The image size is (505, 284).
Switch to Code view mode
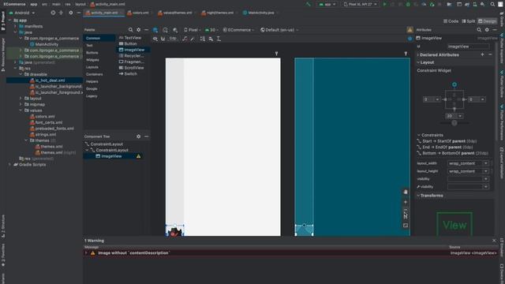point(451,21)
